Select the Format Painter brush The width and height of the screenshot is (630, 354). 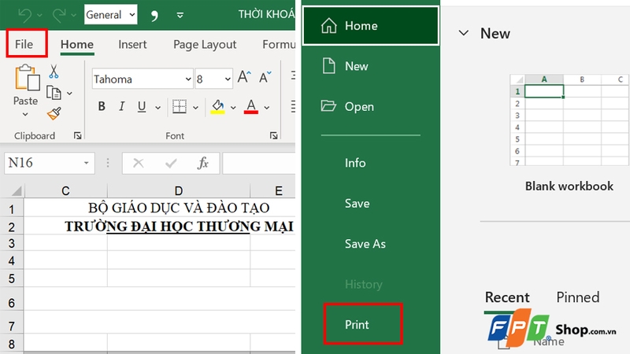point(54,113)
